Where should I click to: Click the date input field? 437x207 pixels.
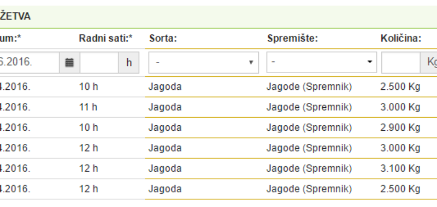click(29, 63)
